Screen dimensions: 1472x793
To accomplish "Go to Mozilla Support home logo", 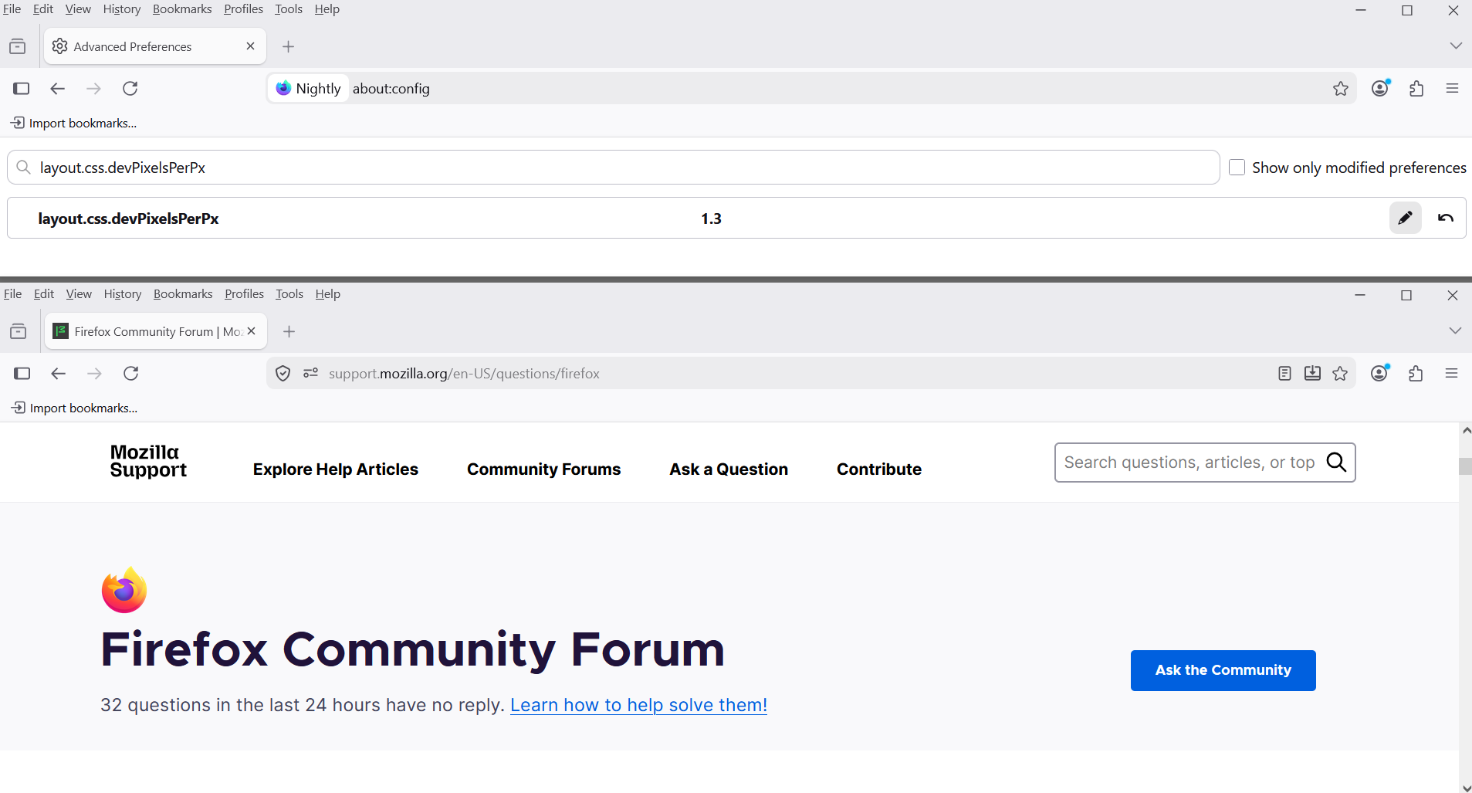I will pyautogui.click(x=148, y=461).
